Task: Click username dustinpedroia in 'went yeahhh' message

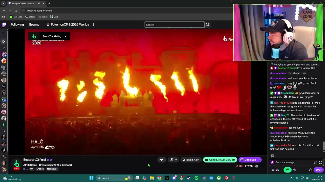Action: coord(278,78)
